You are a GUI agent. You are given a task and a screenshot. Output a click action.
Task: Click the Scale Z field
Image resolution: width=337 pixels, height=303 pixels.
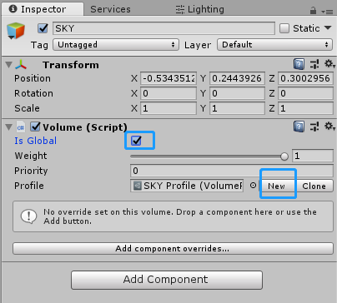pyautogui.click(x=305, y=108)
